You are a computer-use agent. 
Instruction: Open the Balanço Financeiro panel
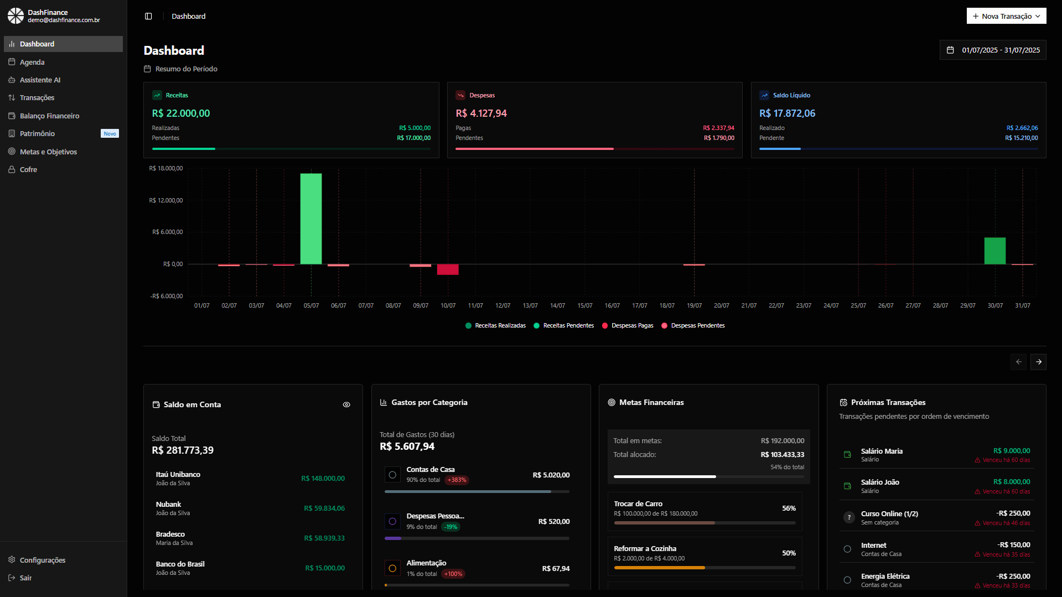[x=49, y=116]
